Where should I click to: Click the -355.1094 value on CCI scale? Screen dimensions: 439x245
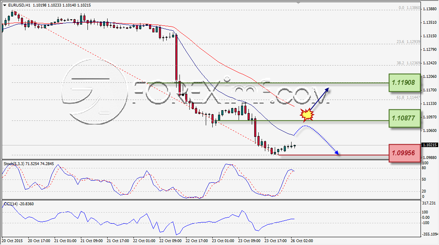click(430, 234)
